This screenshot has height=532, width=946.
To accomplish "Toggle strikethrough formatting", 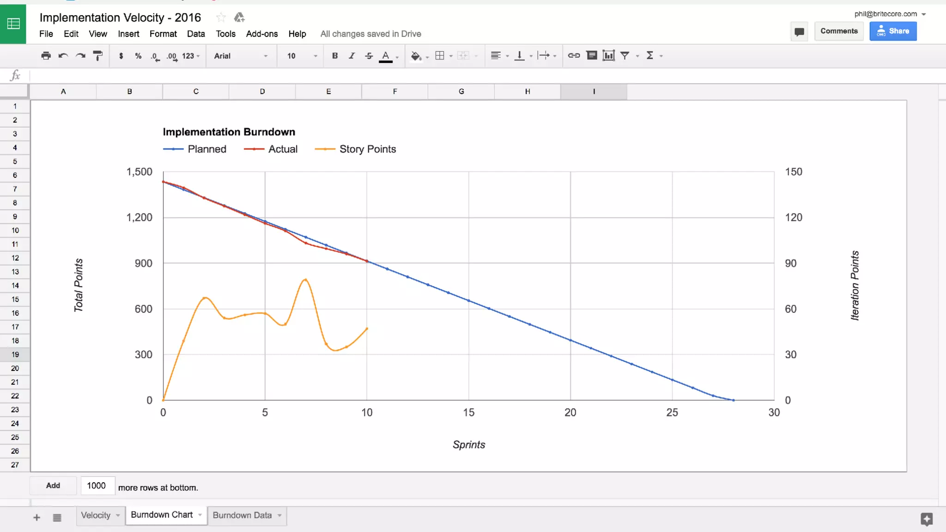I will [369, 56].
